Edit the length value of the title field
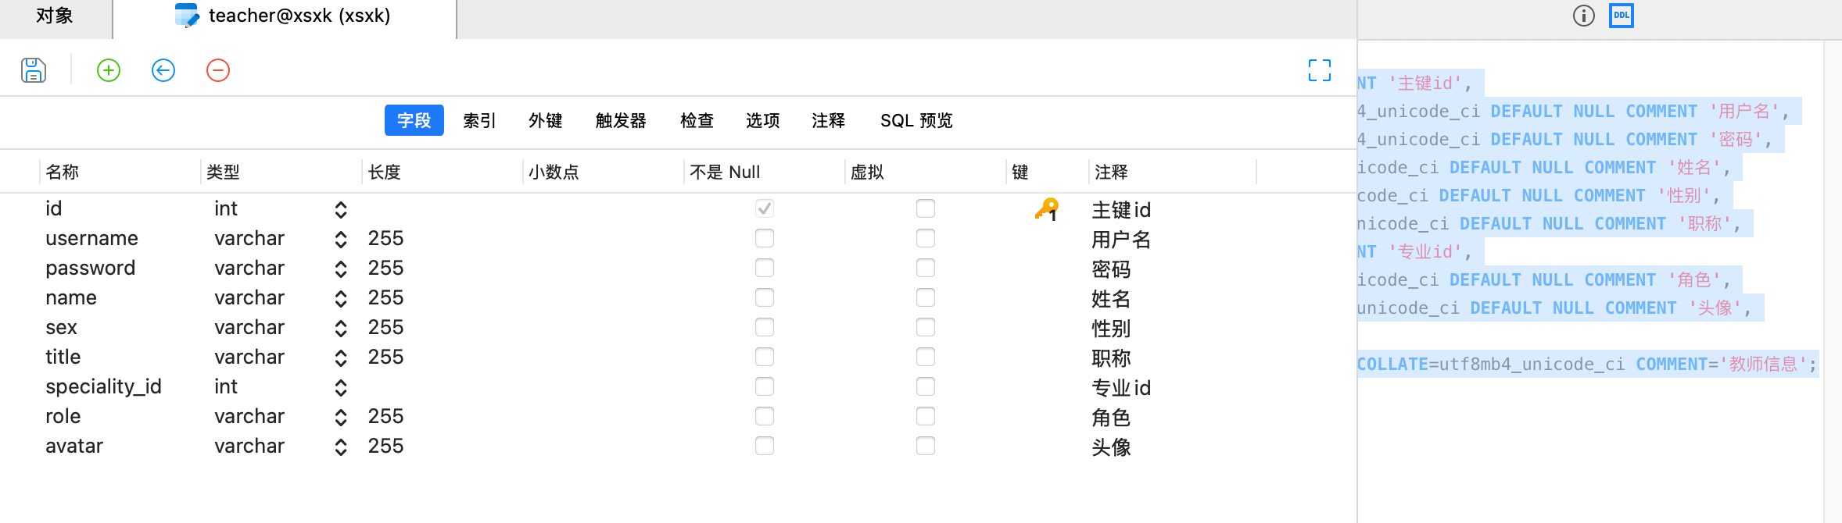 point(386,357)
